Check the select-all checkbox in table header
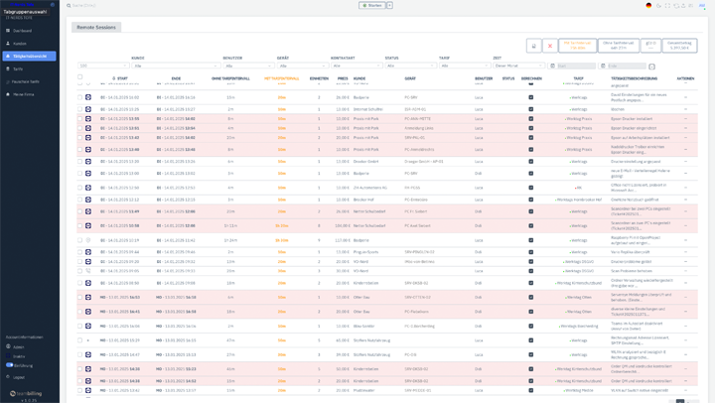 coord(80,77)
